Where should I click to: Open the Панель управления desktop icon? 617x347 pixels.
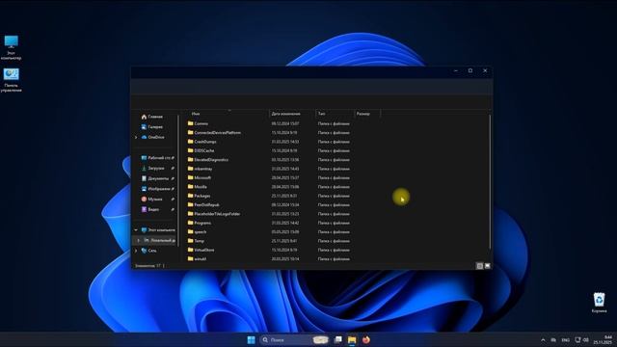click(11, 80)
